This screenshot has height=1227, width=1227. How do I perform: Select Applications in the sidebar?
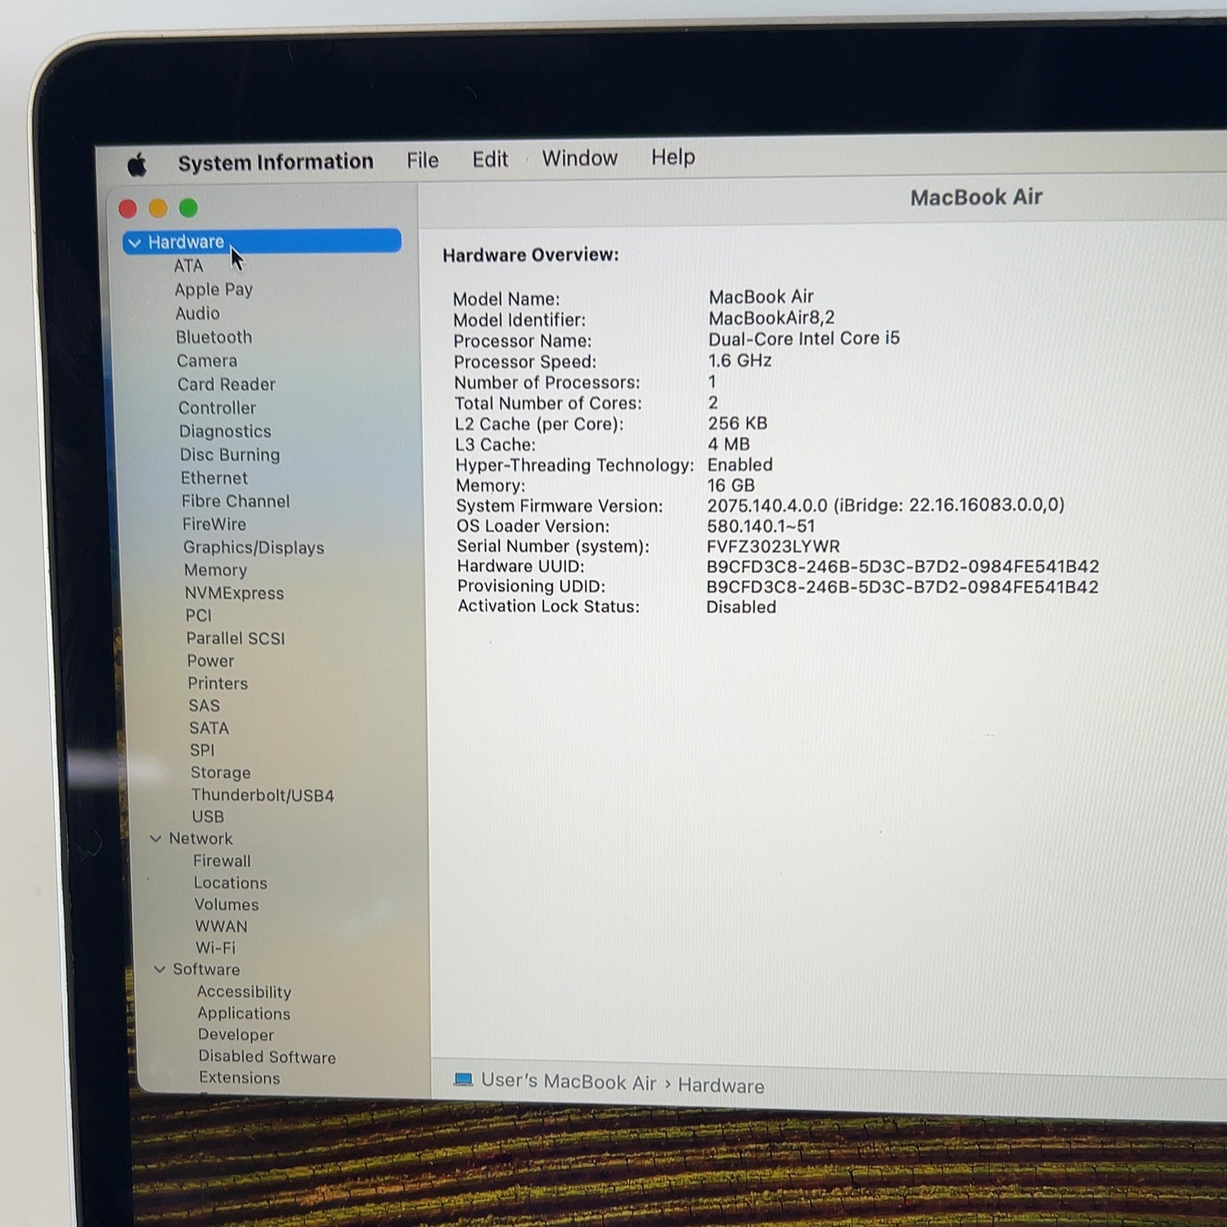pyautogui.click(x=244, y=1014)
